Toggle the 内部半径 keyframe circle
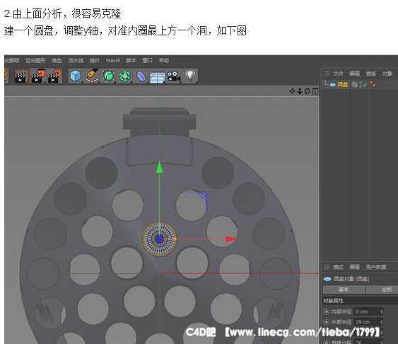The height and width of the screenshot is (344, 398). (327, 312)
